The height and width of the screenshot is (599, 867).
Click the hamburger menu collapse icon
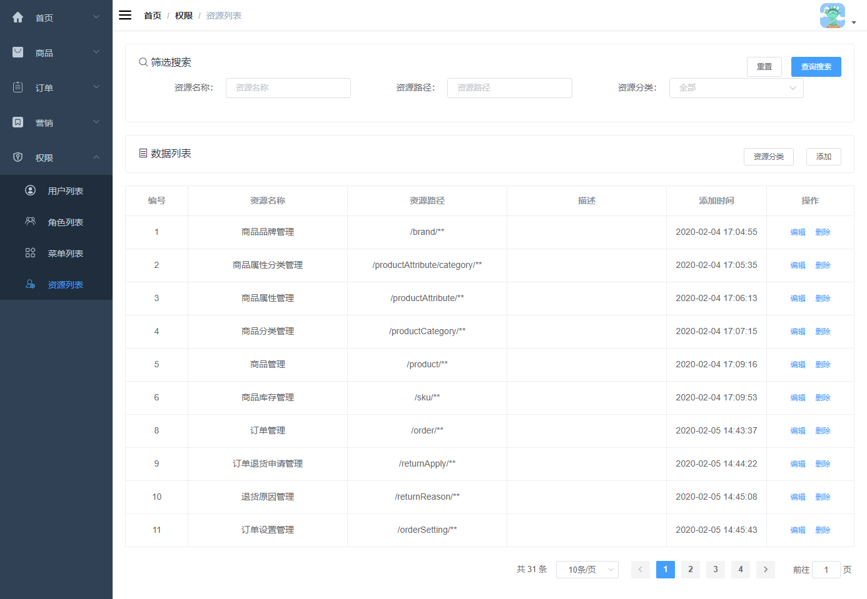coord(125,16)
